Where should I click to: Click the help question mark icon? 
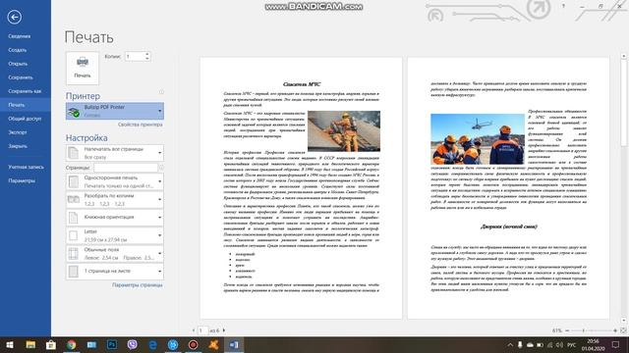point(563,6)
